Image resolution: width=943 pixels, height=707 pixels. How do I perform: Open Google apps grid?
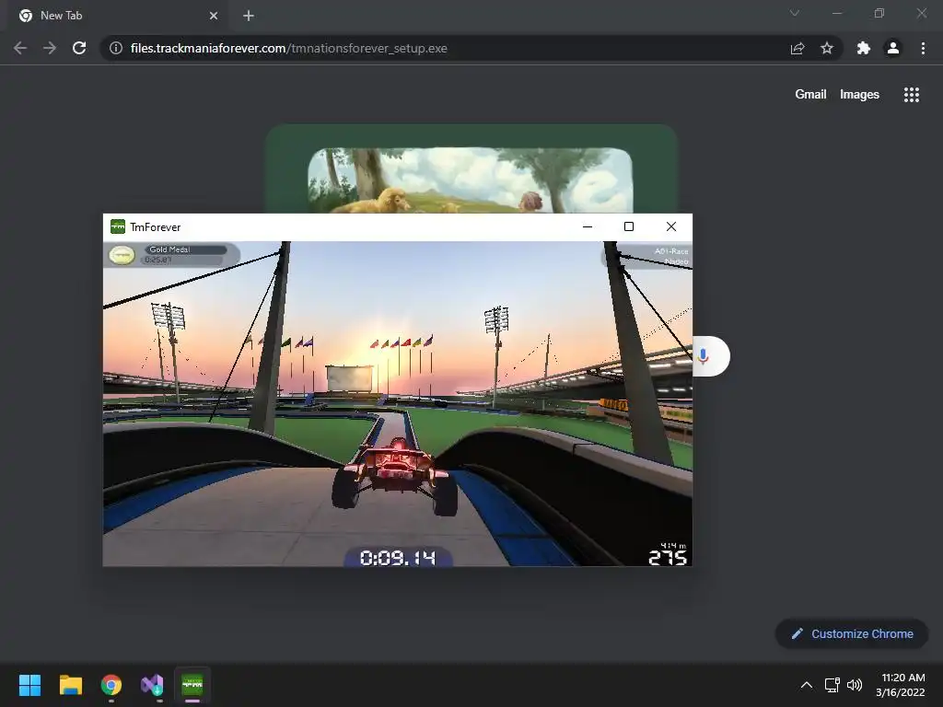pos(912,95)
